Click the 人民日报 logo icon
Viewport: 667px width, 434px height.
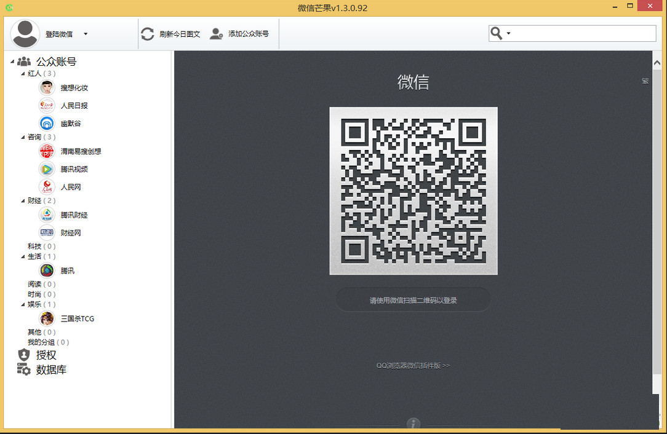pyautogui.click(x=47, y=106)
